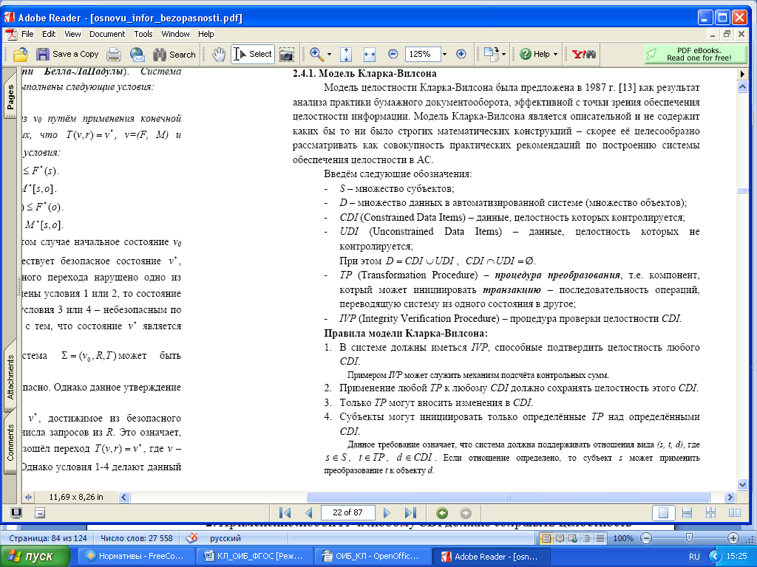
Task: Click Word spell-check status icon
Action: coord(191,538)
